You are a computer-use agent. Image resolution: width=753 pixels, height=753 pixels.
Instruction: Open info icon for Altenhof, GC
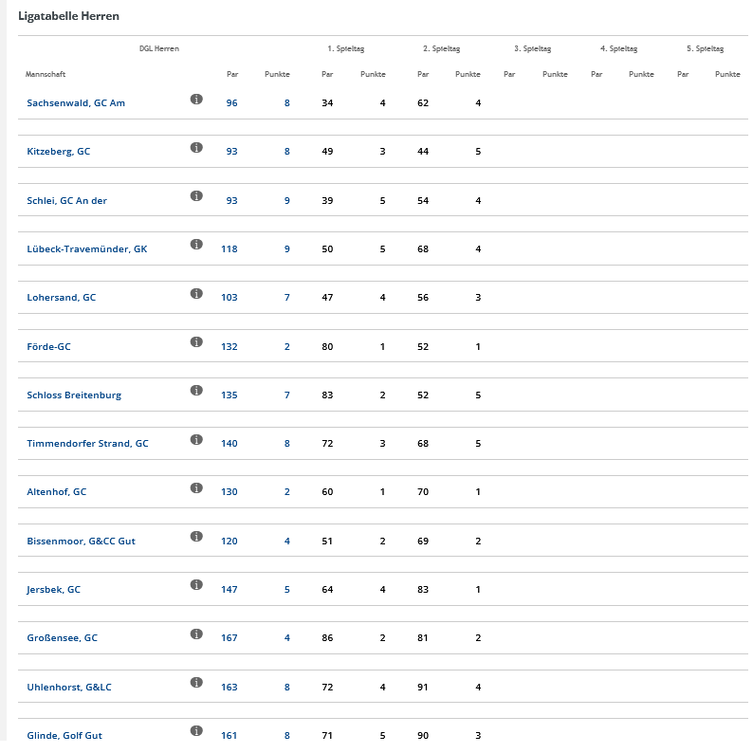click(196, 487)
